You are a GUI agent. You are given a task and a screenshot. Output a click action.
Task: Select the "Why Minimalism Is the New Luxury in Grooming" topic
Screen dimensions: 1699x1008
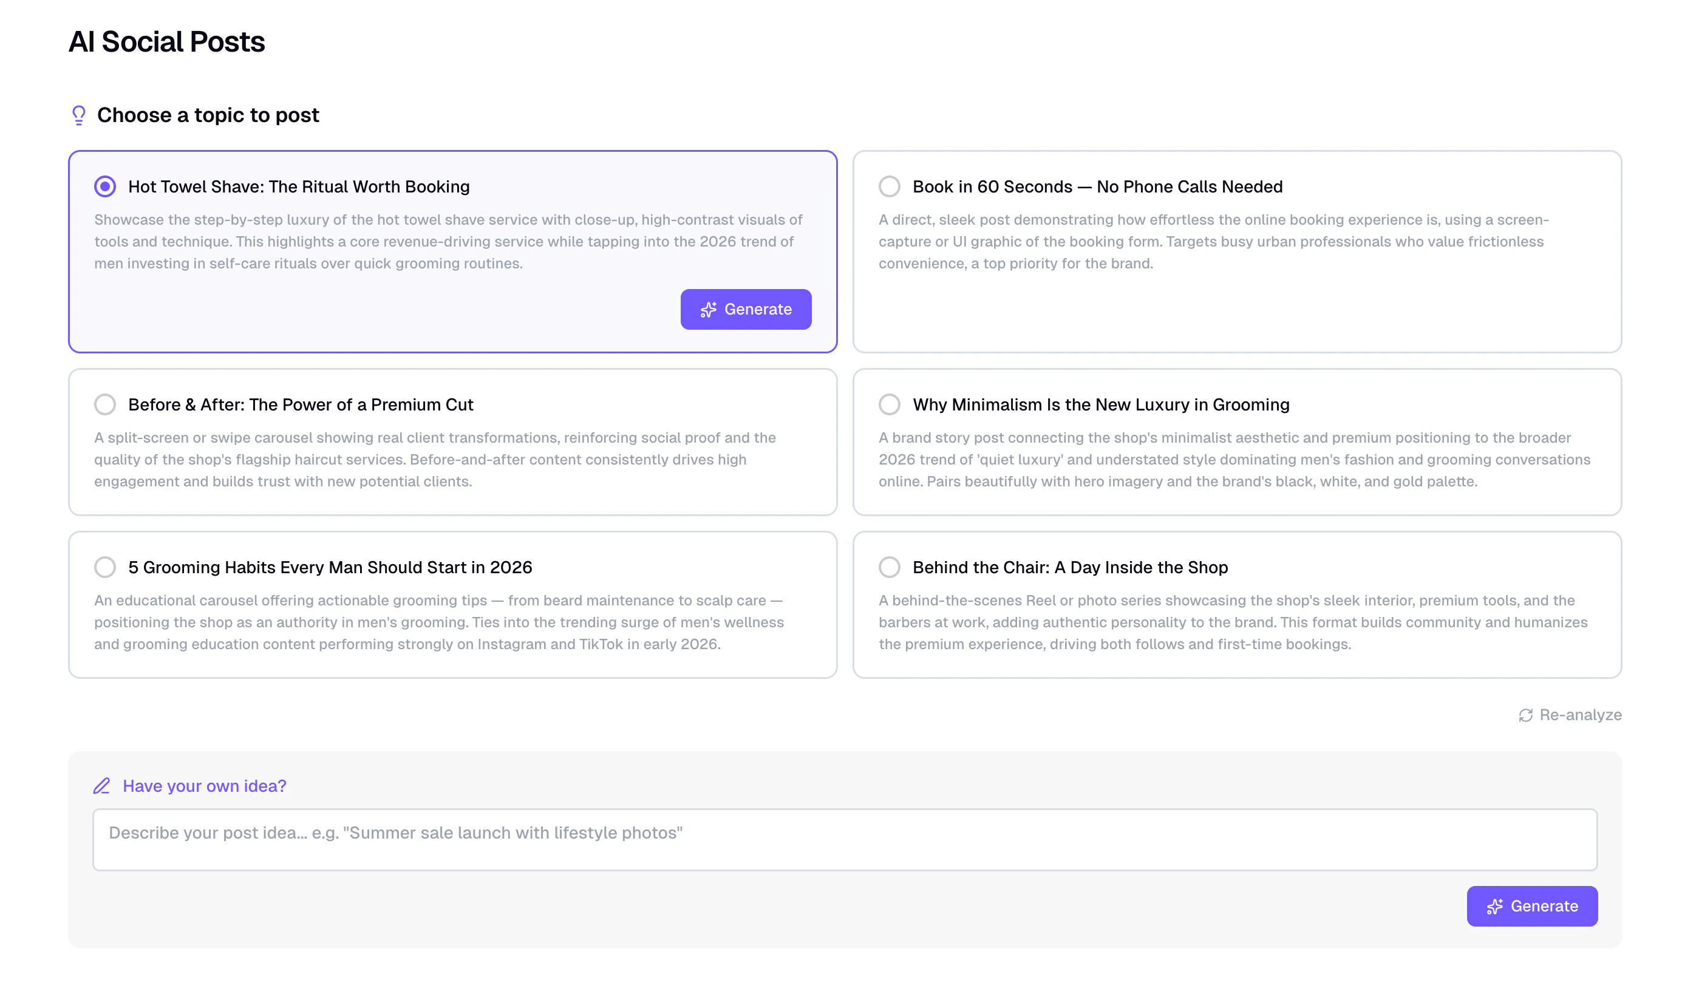point(890,404)
